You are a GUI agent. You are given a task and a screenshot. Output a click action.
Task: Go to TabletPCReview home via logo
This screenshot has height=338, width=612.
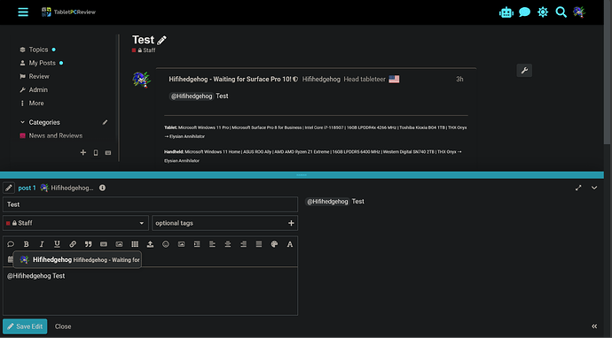[68, 12]
